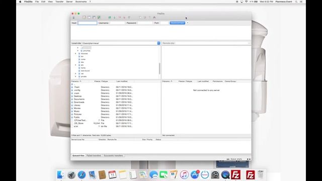Click the process queue toolbar icon

coord(115,18)
